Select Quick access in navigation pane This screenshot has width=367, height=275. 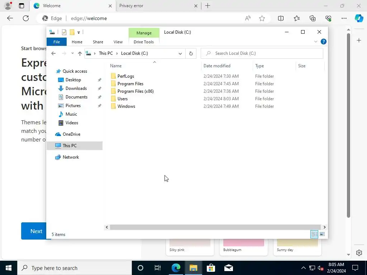75,71
